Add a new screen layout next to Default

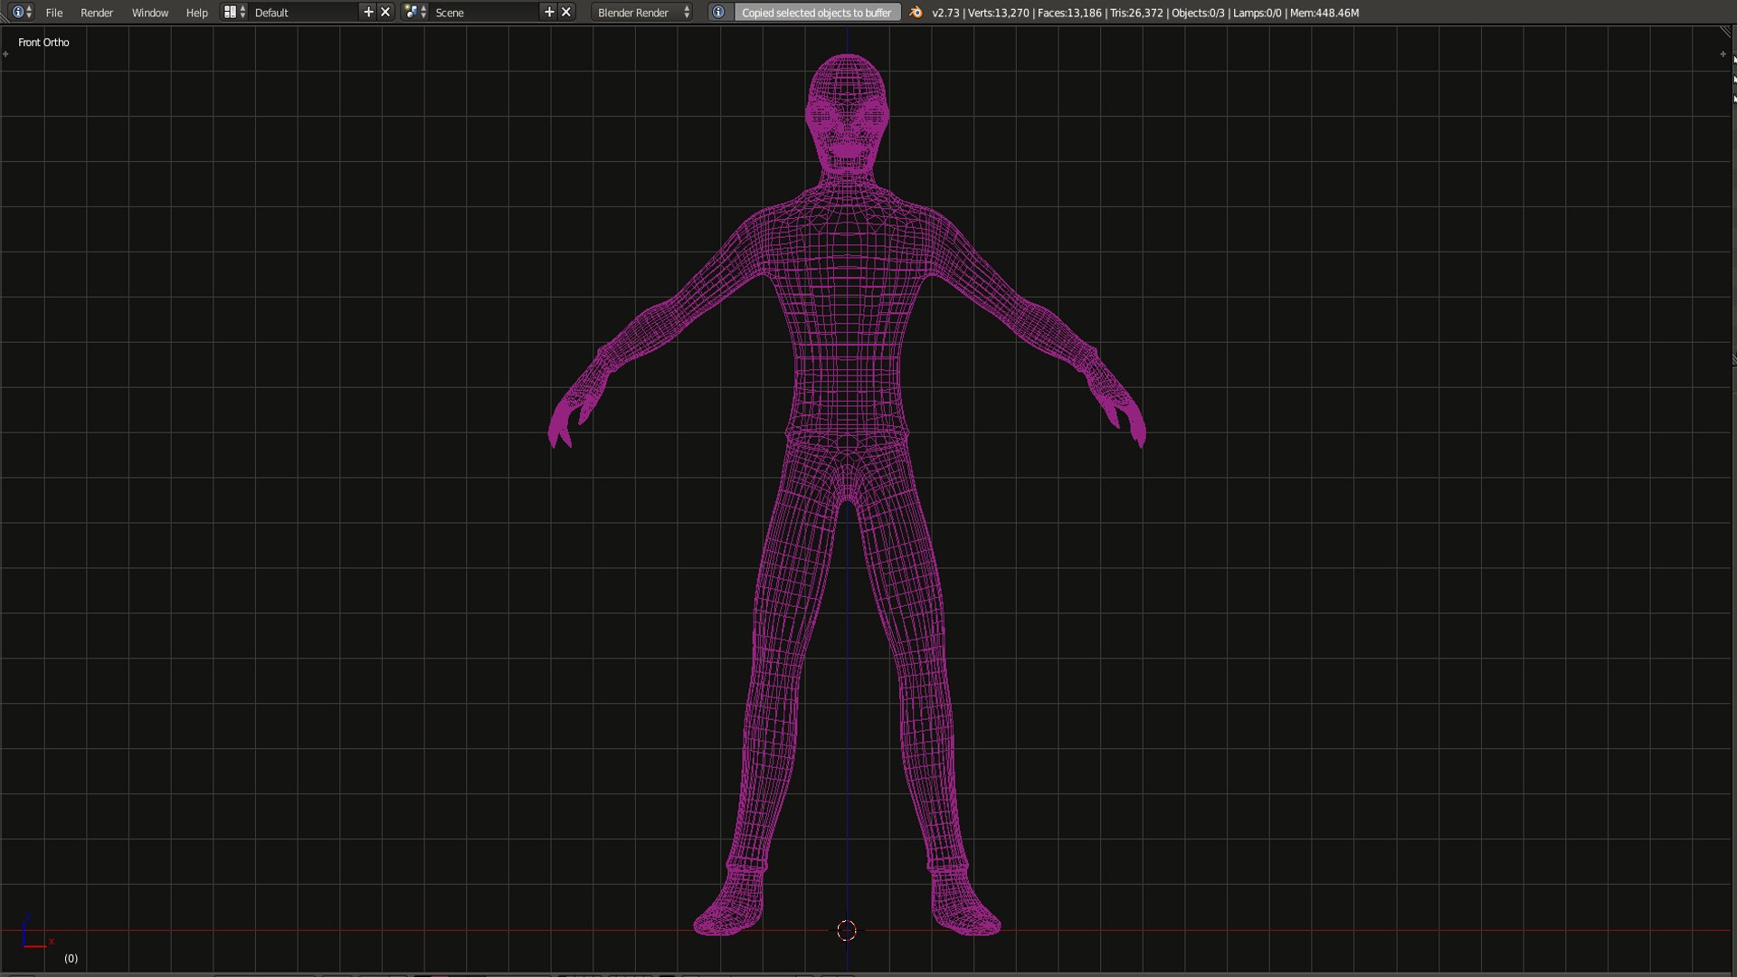point(368,13)
